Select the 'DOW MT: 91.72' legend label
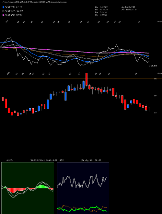 tap(14, 11)
